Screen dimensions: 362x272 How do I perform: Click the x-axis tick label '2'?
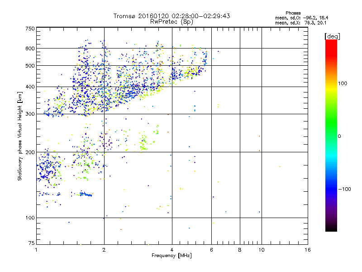(104, 250)
